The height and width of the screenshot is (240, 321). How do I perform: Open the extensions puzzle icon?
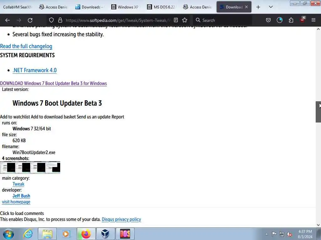click(291, 20)
